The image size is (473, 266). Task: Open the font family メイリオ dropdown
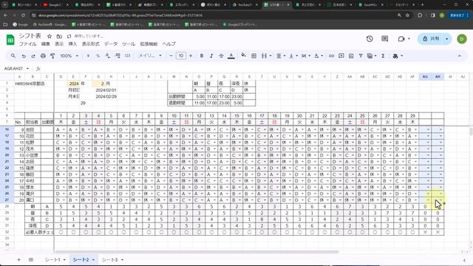click(x=149, y=56)
